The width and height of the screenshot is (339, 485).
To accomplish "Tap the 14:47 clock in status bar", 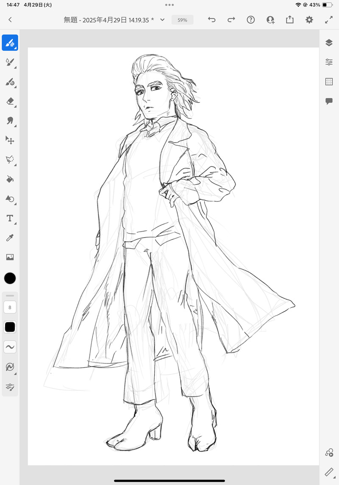I will [13, 5].
